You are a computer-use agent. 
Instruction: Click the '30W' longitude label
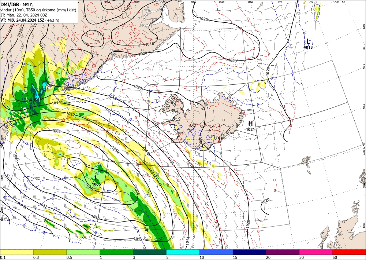coord(137,2)
